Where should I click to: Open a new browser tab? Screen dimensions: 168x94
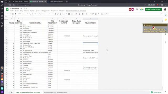click(x=67, y=2)
